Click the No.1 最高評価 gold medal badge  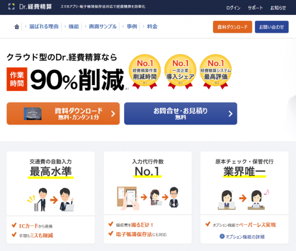click(x=216, y=72)
